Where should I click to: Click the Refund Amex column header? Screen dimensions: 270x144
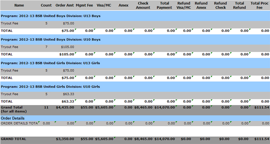201,6
